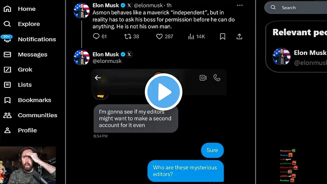Image resolution: width=327 pixels, height=184 pixels.
Task: Click the repost icon showing 38
Action: click(x=128, y=37)
